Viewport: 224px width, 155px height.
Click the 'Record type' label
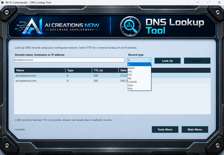[x=136, y=55]
